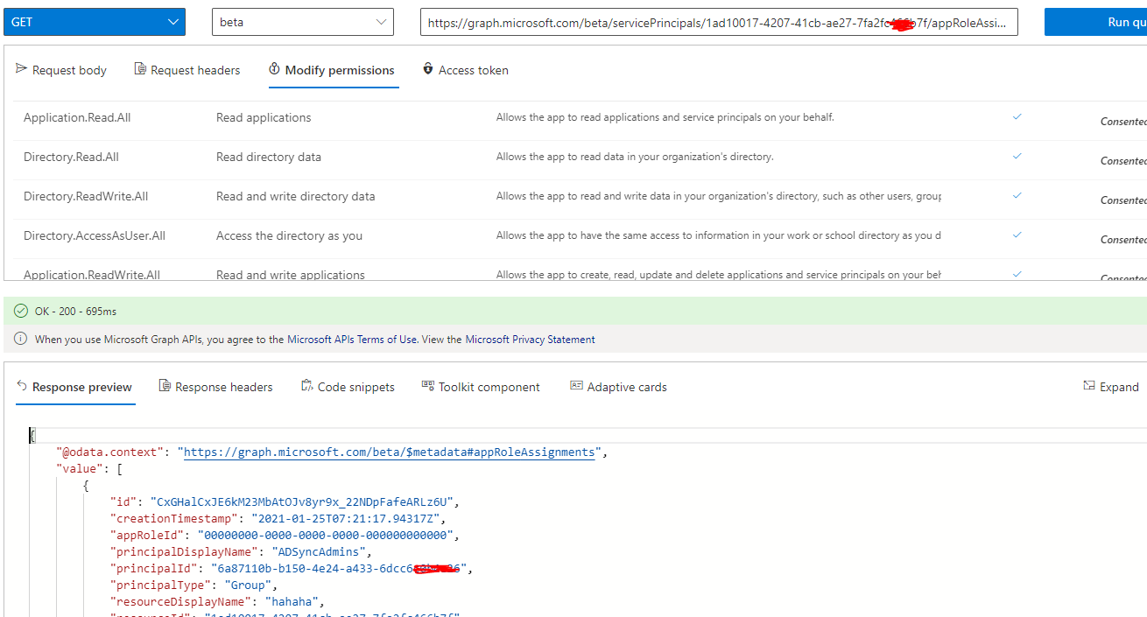Click the Toolkit component icon
Image resolution: width=1147 pixels, height=617 pixels.
tap(427, 385)
